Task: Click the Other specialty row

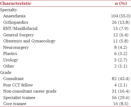Action: (x=65, y=66)
